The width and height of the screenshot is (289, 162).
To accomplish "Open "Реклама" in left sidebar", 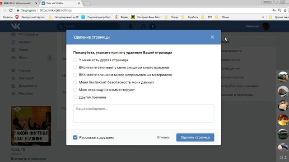I will (25, 94).
